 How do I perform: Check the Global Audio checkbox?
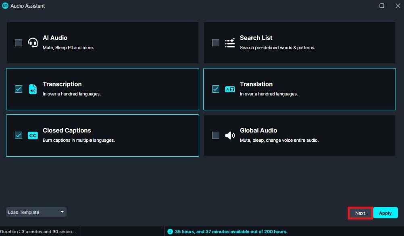(216, 135)
